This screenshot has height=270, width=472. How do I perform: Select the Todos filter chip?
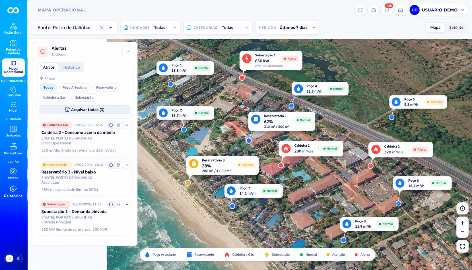pyautogui.click(x=48, y=87)
